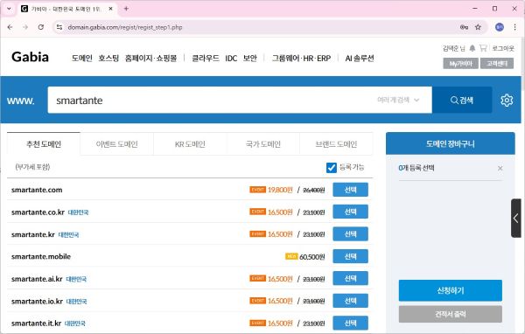Open the tab search dropdown arrow
The height and width of the screenshot is (334, 525).
(x=9, y=9)
